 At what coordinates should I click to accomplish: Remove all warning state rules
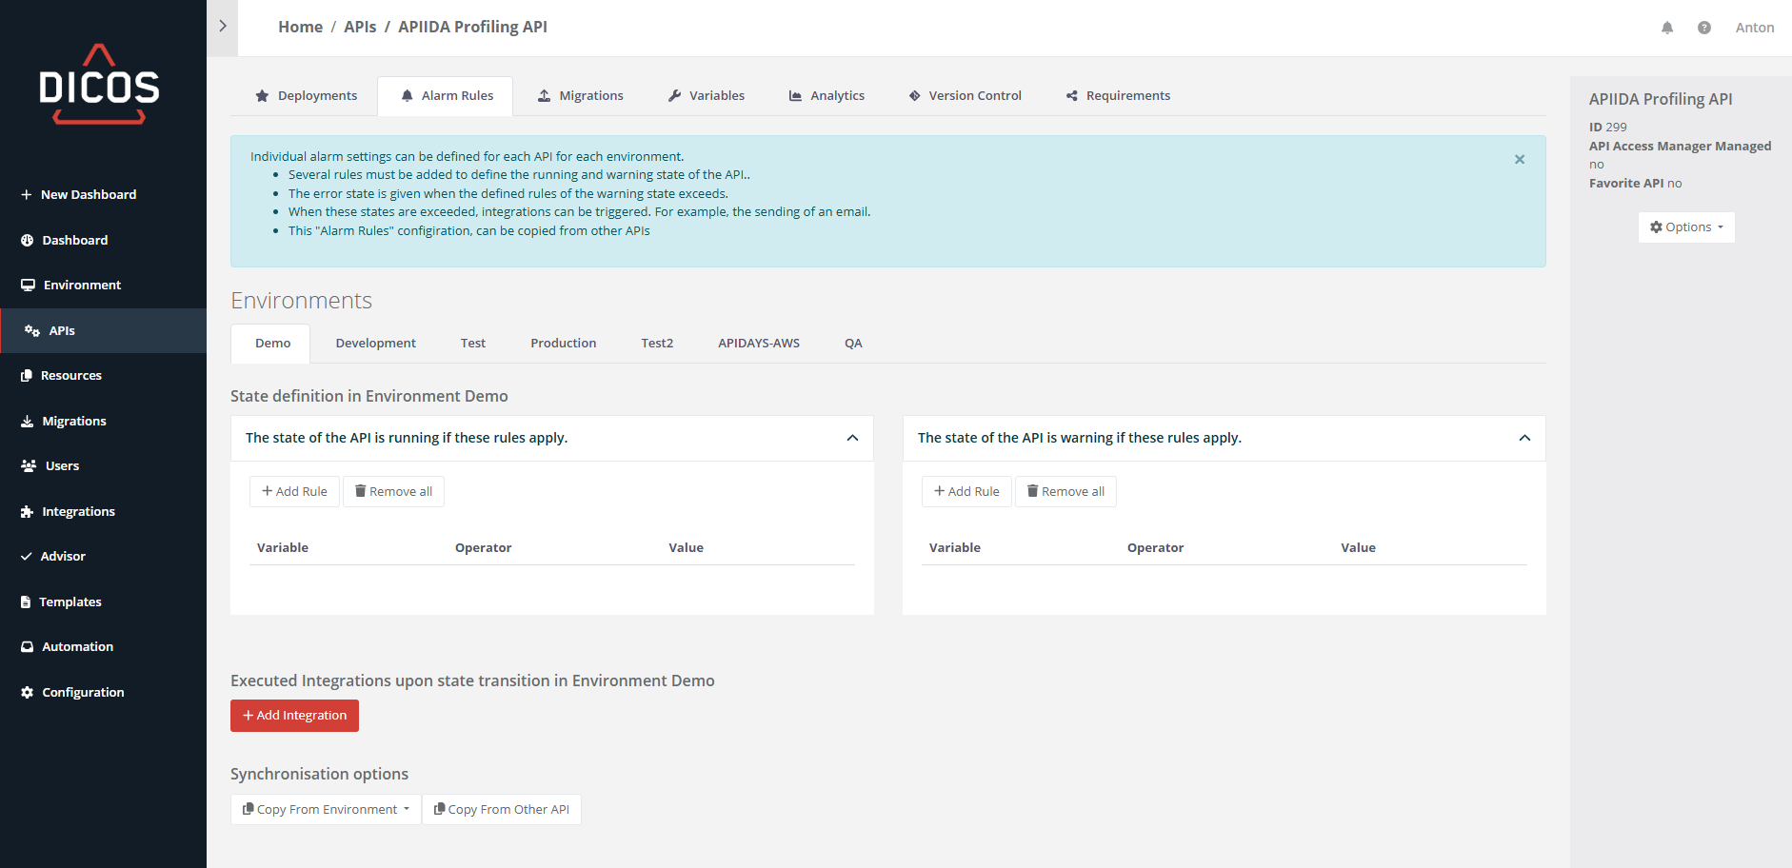click(x=1065, y=491)
